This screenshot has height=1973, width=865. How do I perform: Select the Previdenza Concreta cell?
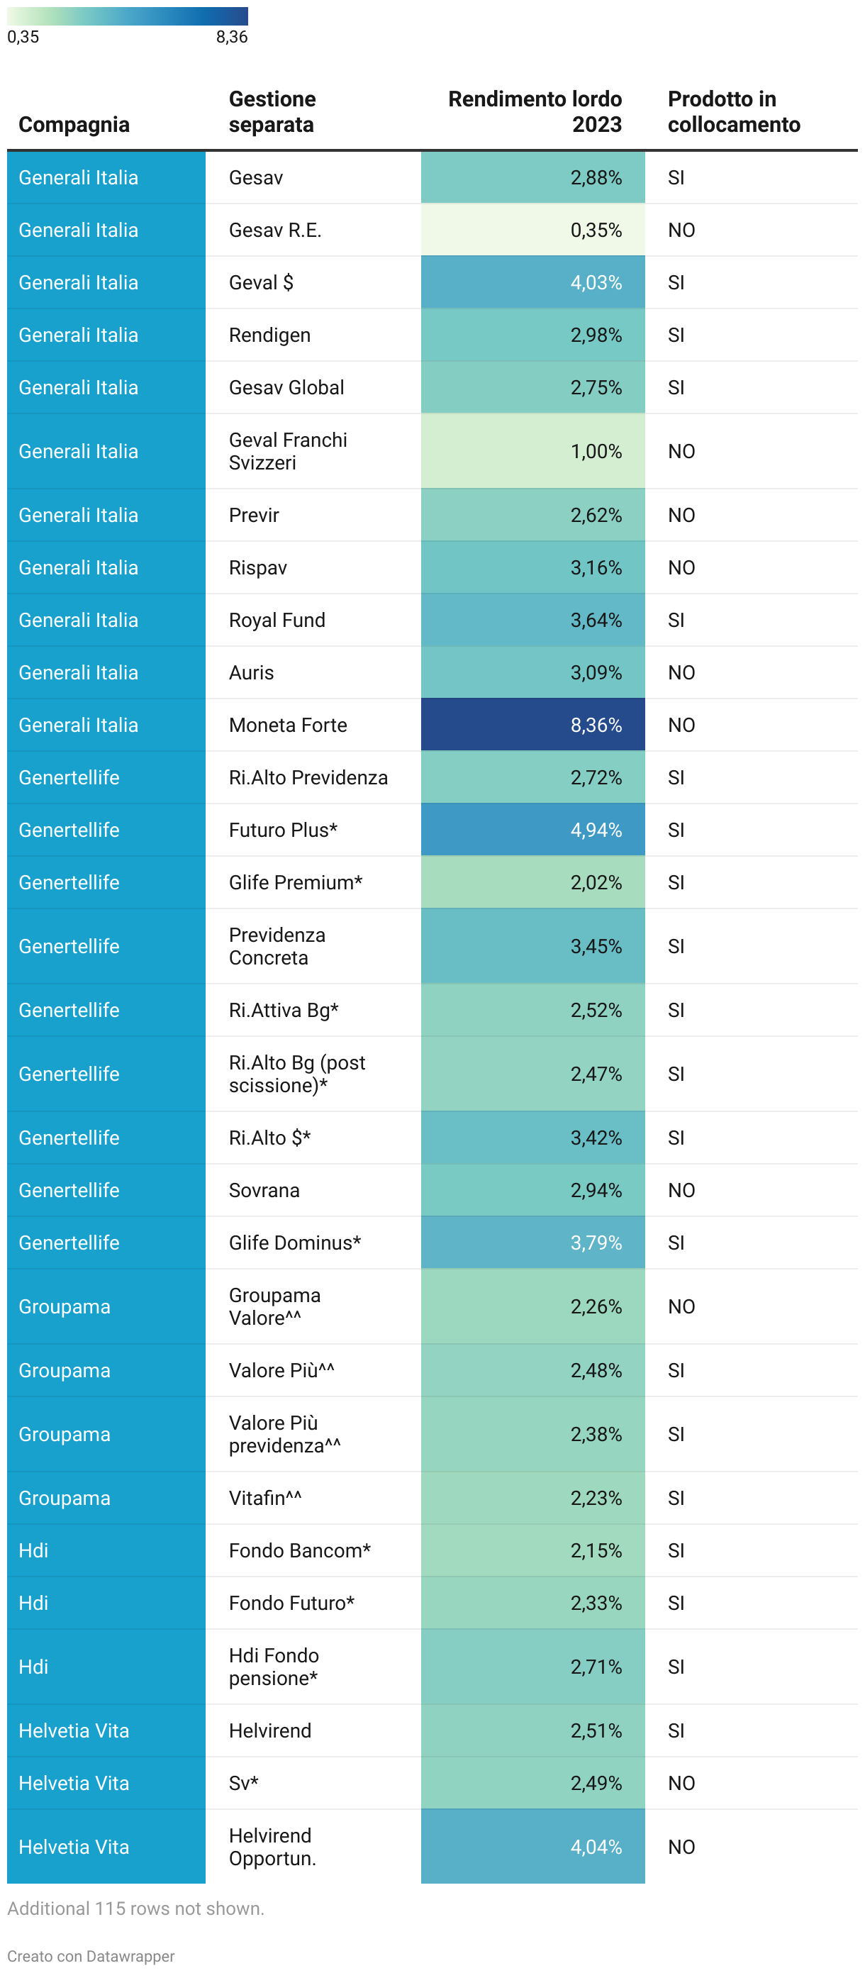pyautogui.click(x=277, y=946)
